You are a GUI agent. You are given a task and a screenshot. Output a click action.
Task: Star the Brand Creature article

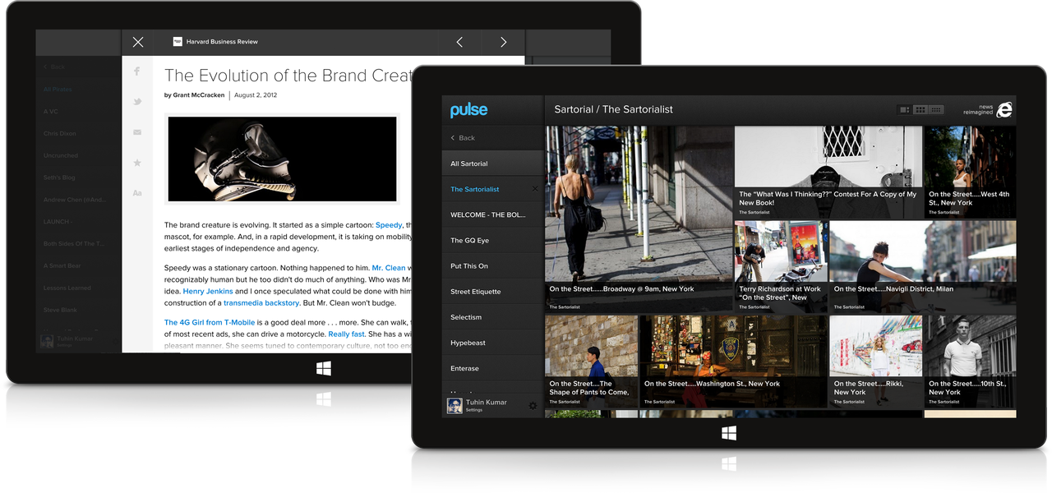click(x=137, y=163)
